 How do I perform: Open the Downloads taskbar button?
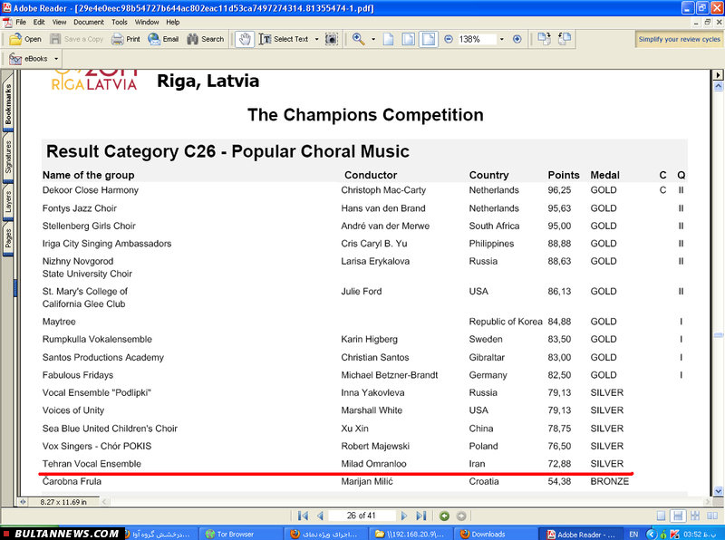498,534
